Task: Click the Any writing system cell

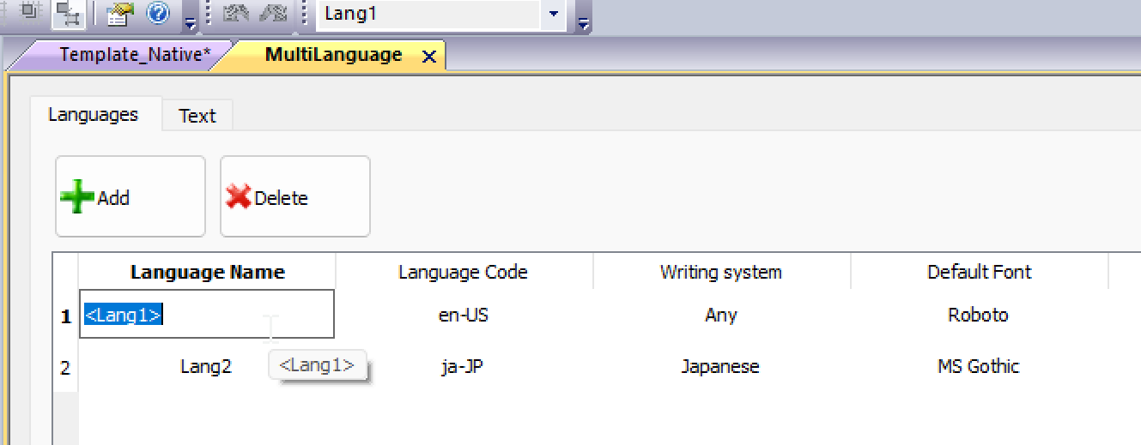Action: (721, 315)
